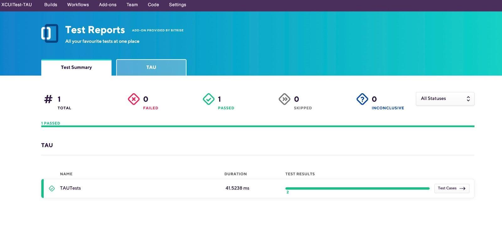Screen dimensions: 502x230
Task: Switch to the Test Summary tab
Action: [76, 68]
